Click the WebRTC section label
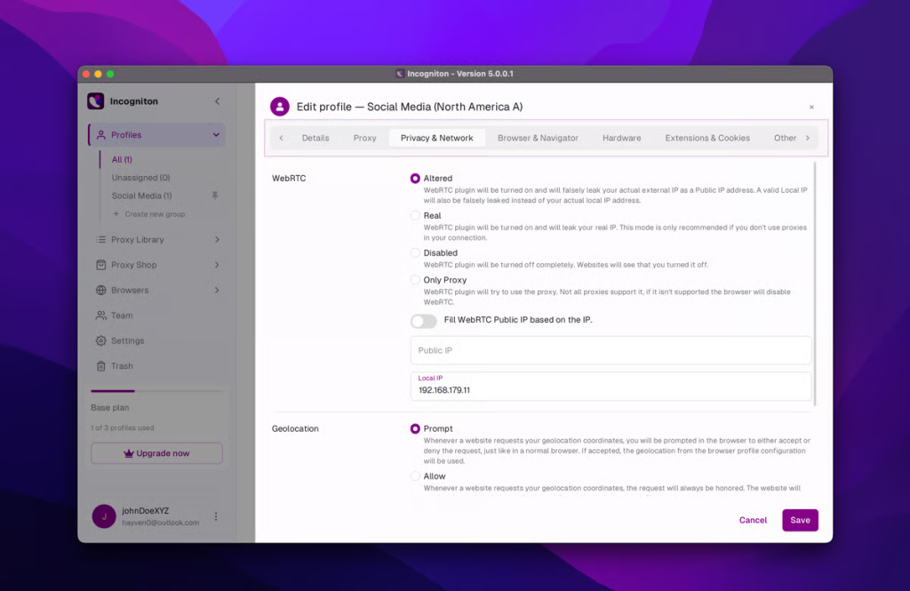 (289, 179)
